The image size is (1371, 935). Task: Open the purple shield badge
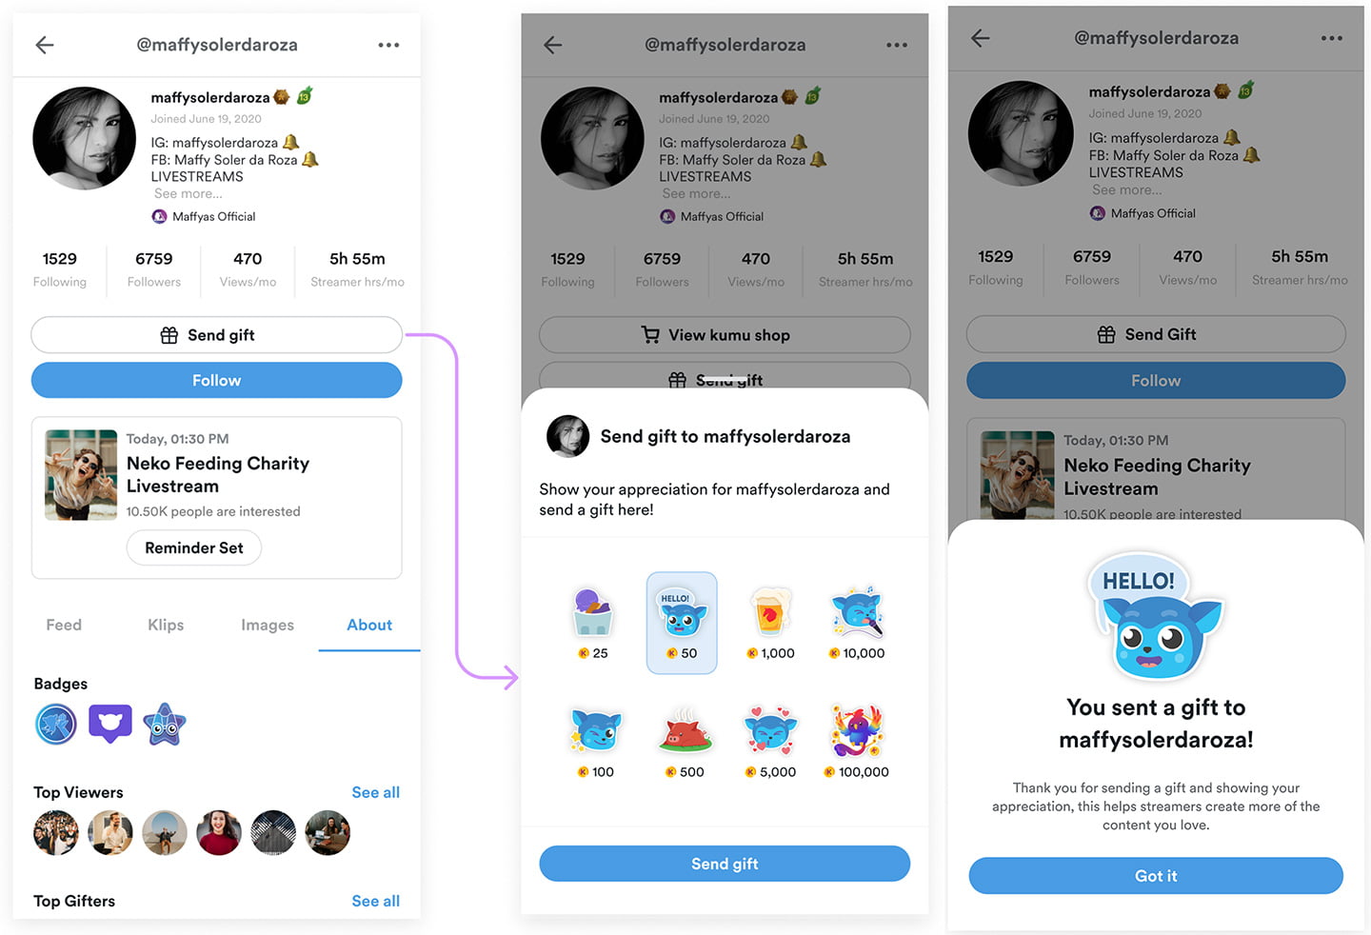(110, 725)
